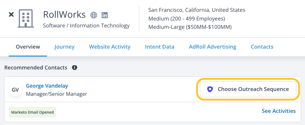This screenshot has width=305, height=125.
Task: Open the RollWorks website globe icon
Action: pos(94,15)
